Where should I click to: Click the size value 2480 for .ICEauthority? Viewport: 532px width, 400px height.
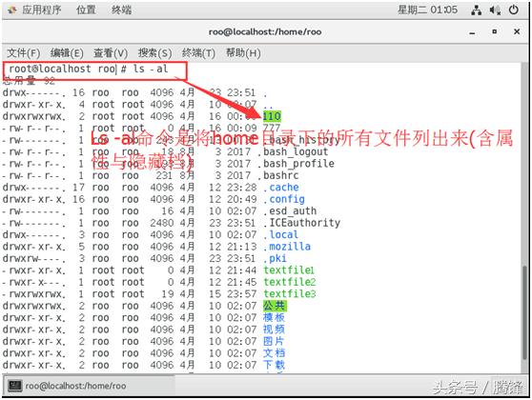(x=162, y=223)
